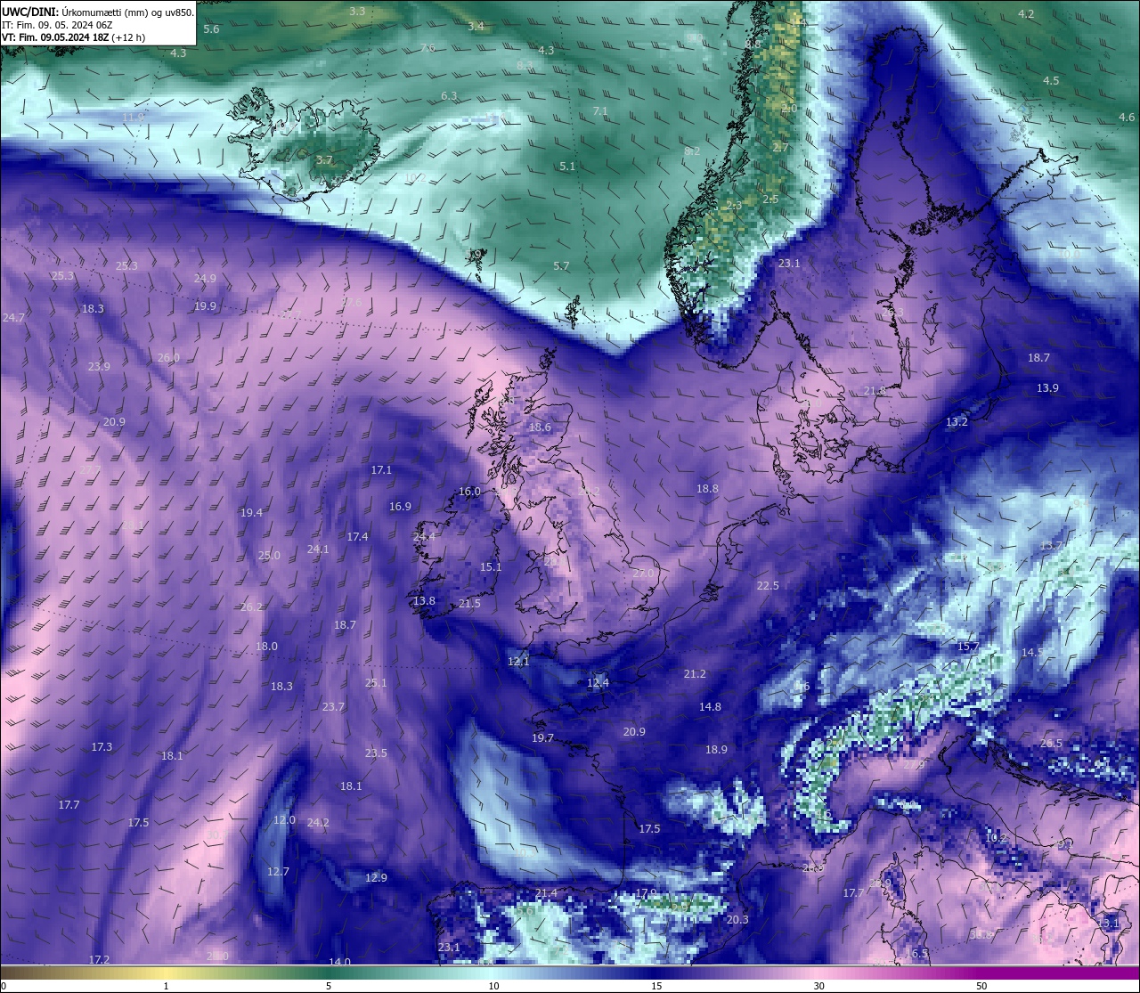The width and height of the screenshot is (1140, 993).
Task: Click the colour scale label '15'
Action: [x=656, y=986]
